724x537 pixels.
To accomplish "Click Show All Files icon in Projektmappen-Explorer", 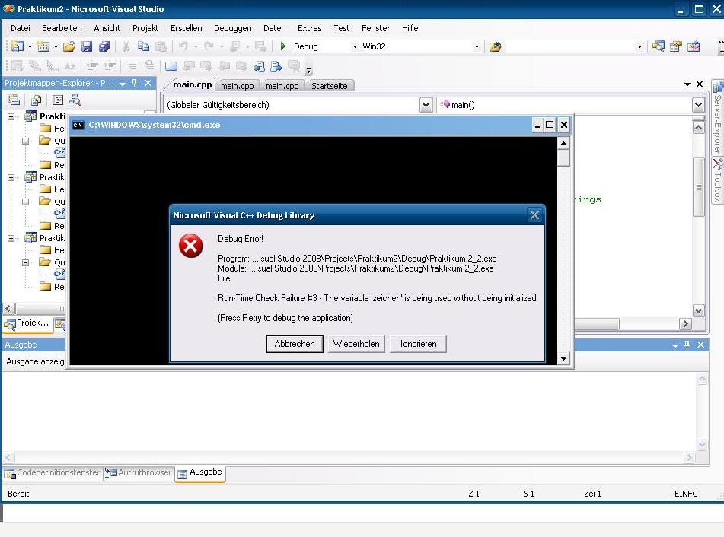I will pos(36,100).
